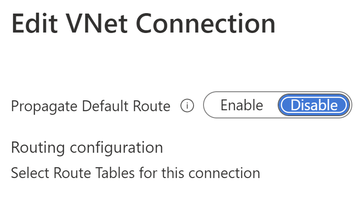
Task: Open the Propagate Default Route tooltip icon
Action: point(187,106)
